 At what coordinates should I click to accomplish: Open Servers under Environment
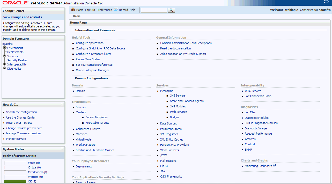81,107
